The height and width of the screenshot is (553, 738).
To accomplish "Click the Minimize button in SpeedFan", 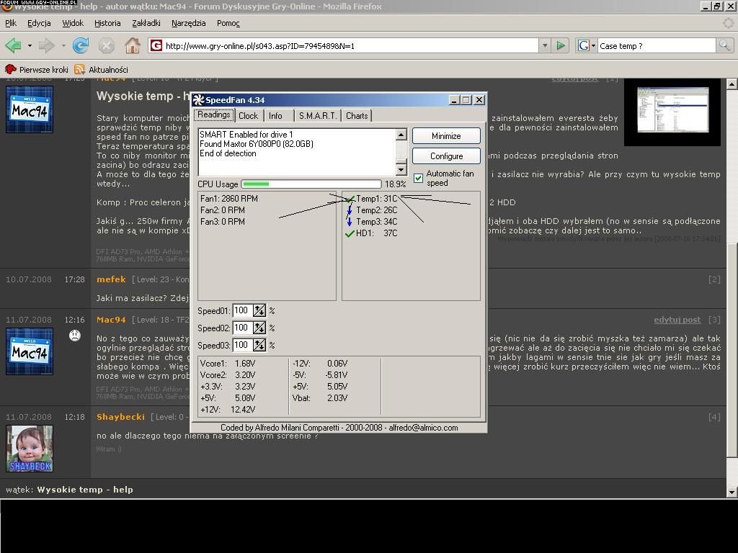I will tap(446, 135).
